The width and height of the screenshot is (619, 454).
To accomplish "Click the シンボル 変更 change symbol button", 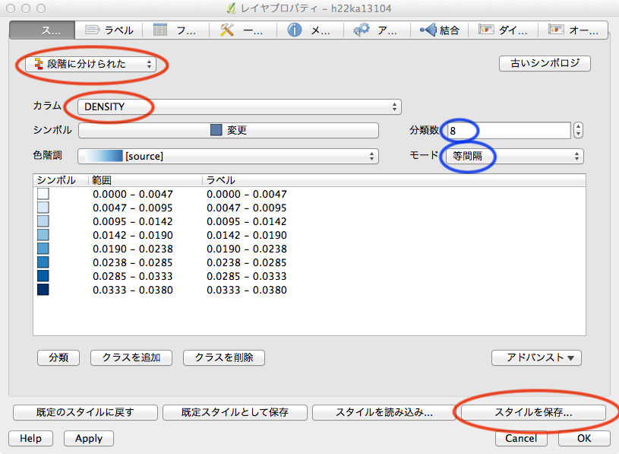I will coord(229,130).
